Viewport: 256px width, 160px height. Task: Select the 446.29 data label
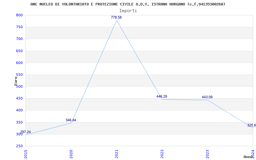click(x=162, y=97)
